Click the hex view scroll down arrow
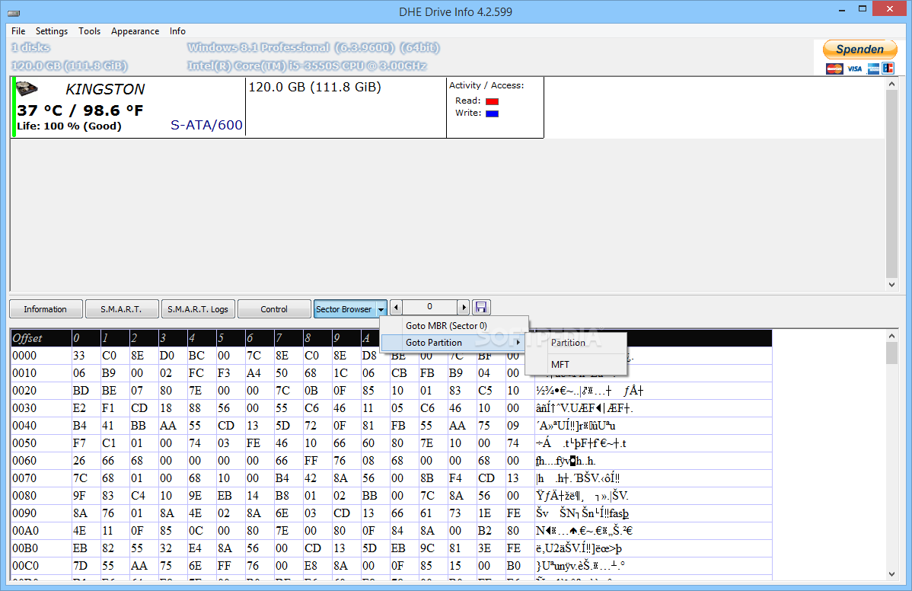This screenshot has width=912, height=591. tap(891, 573)
